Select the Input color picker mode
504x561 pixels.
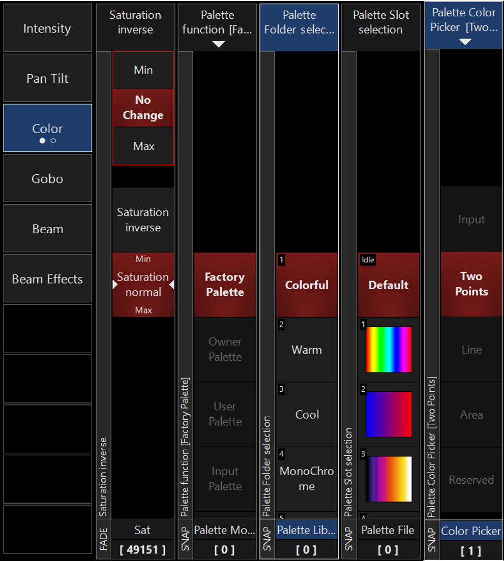point(471,219)
